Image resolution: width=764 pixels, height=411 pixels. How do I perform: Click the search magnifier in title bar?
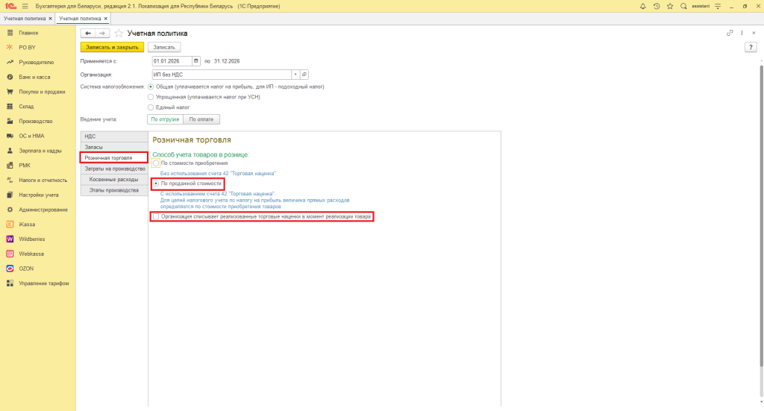click(x=682, y=6)
